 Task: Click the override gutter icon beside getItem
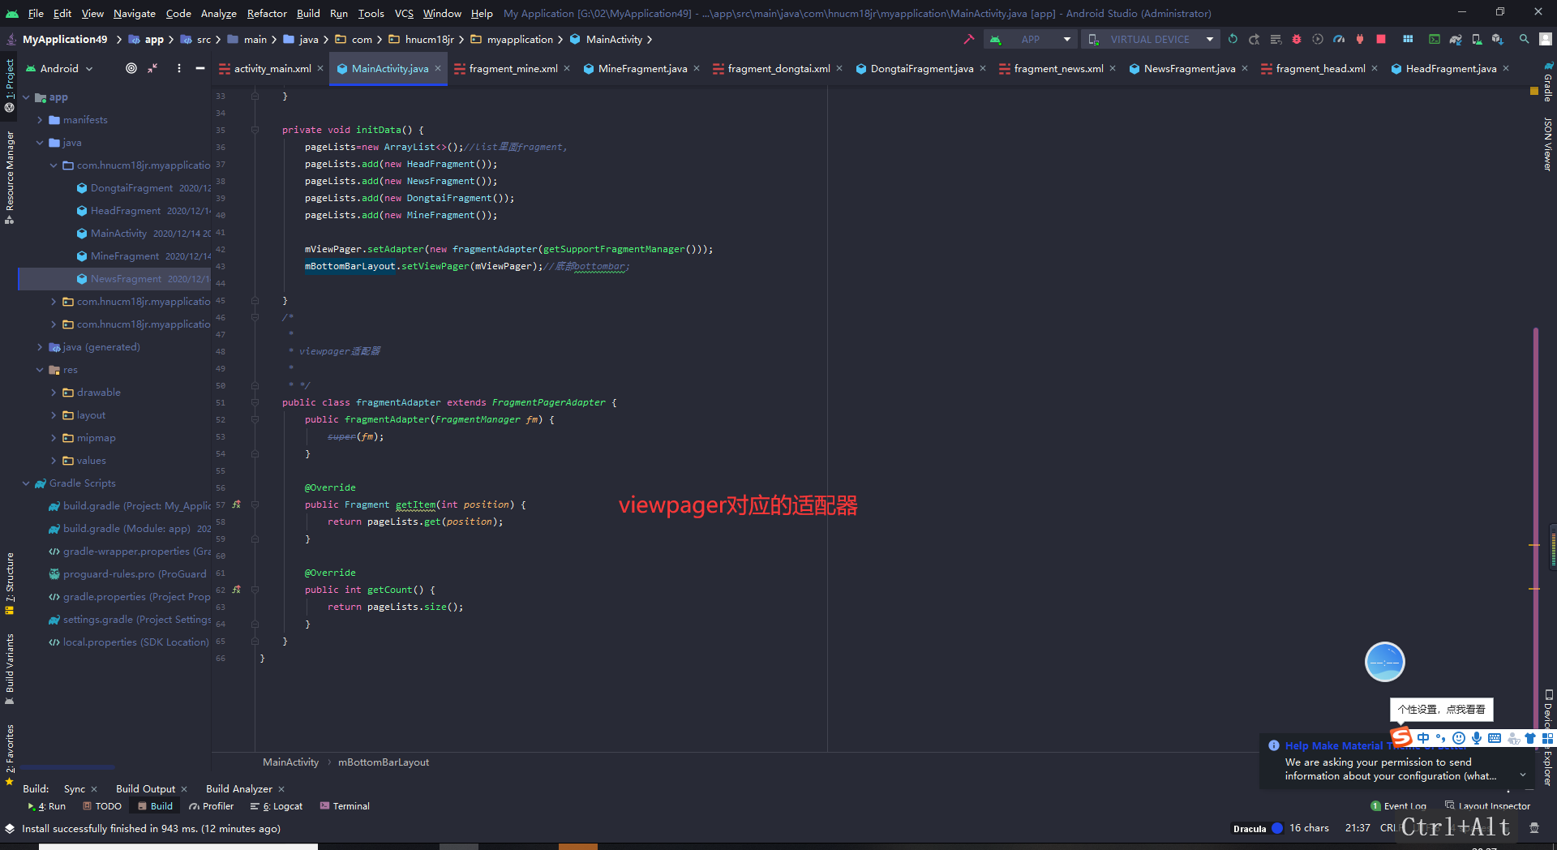tap(237, 504)
